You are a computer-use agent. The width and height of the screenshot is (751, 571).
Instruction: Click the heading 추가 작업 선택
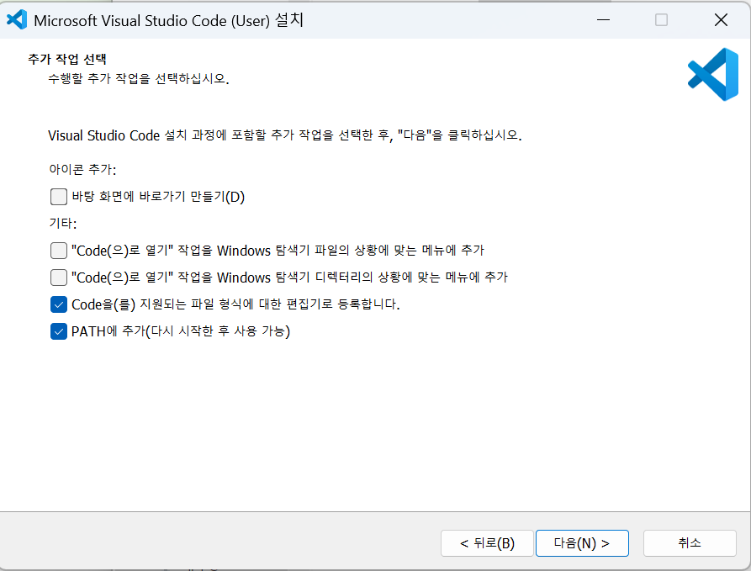tap(67, 59)
